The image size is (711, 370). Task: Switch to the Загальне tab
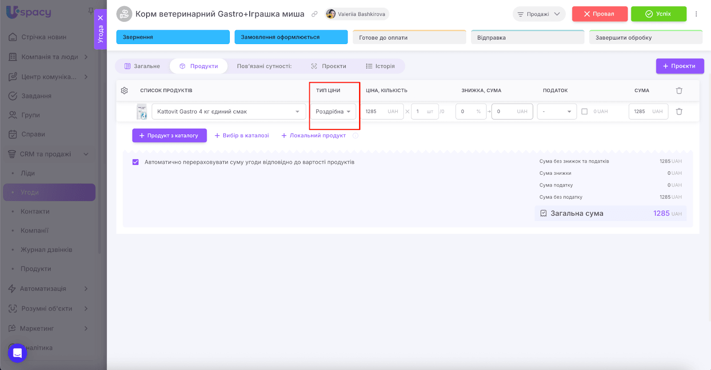[x=142, y=66]
